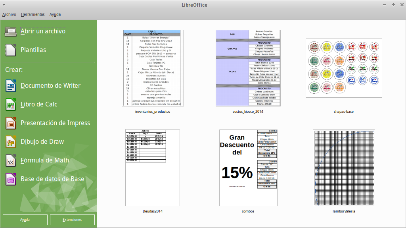The height and width of the screenshot is (228, 406).
Task: Click the Extensiones button
Action: tap(72, 220)
